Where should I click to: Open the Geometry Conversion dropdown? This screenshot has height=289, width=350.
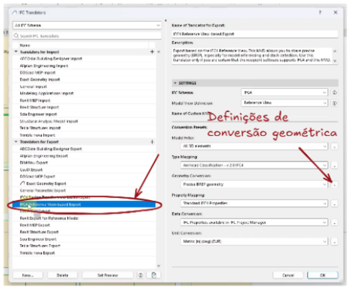[x=254, y=184]
